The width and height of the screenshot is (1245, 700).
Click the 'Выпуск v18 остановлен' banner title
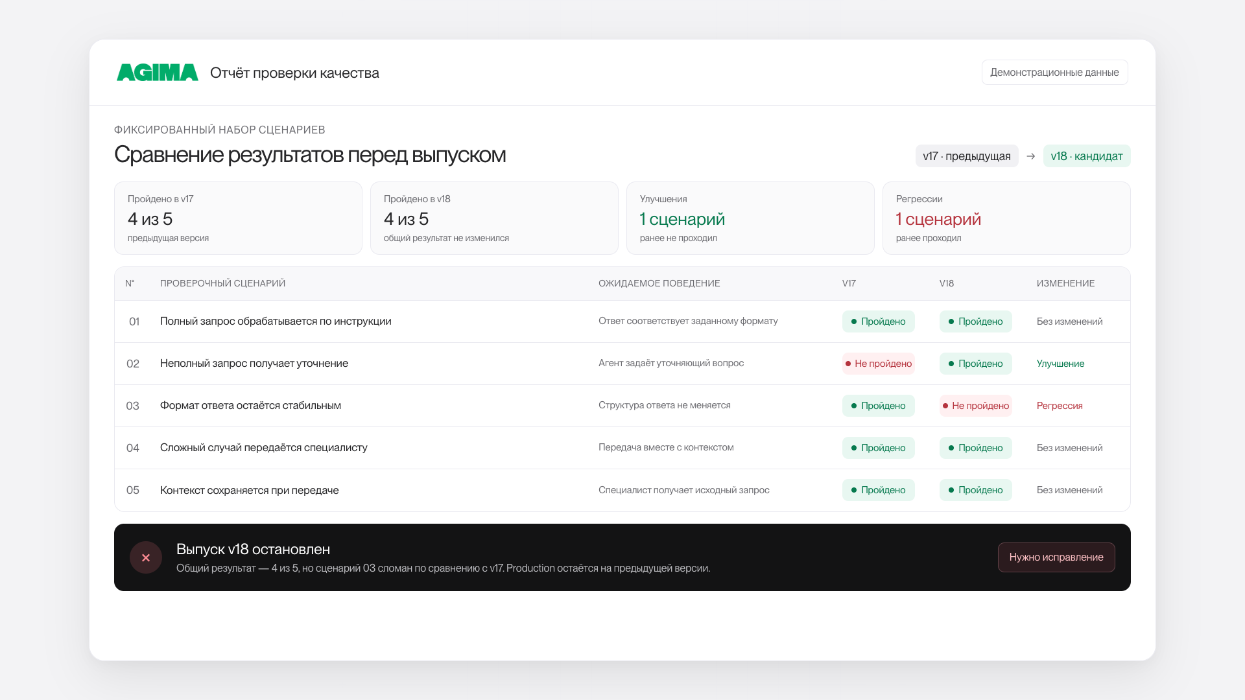pos(253,549)
